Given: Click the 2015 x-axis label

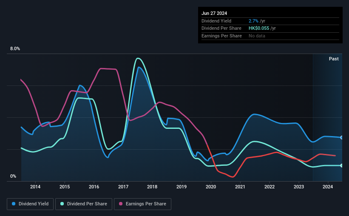Looking at the screenshot, I should coord(65,187).
